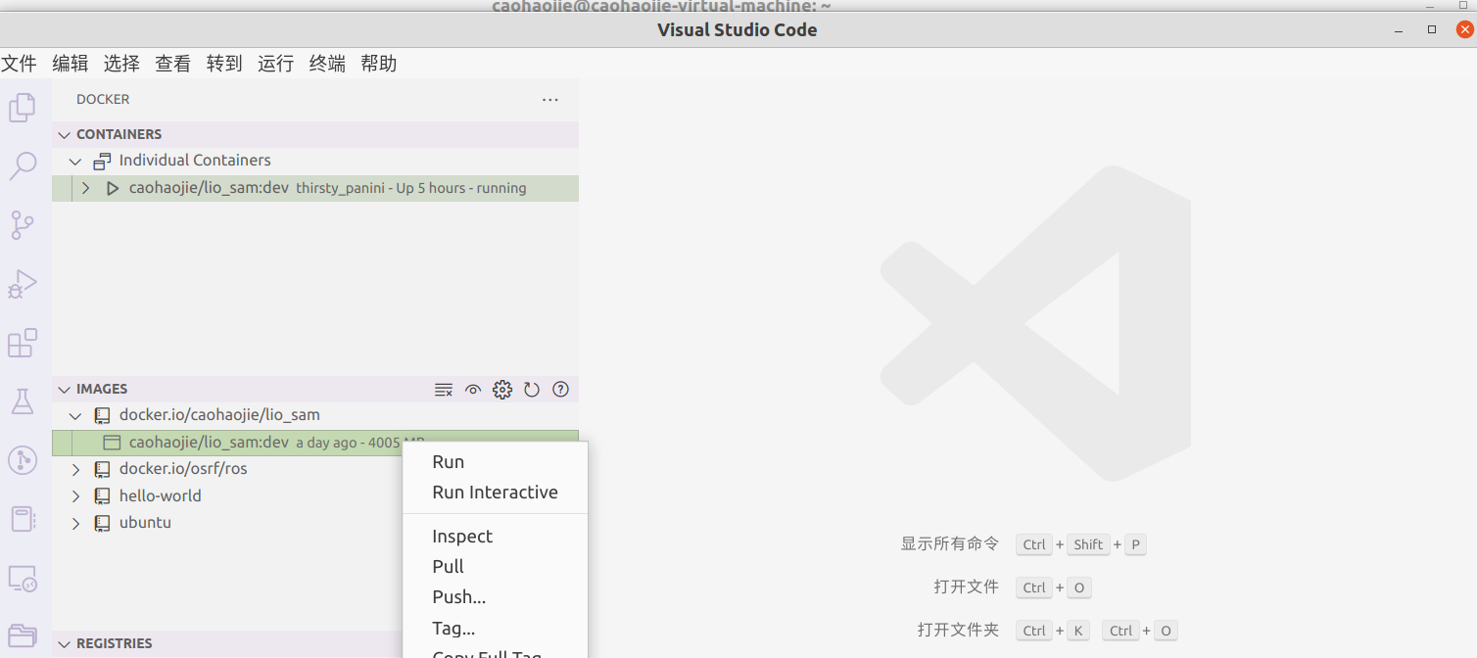Collapse the Individual Containers group

[75, 161]
